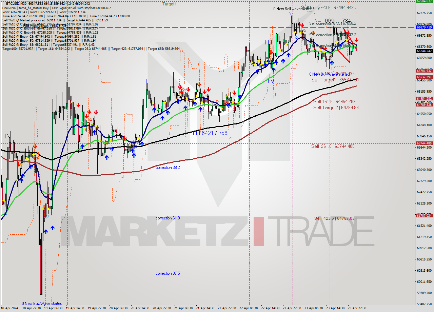Click the 'correction 87.5' label
The image size is (434, 312).
point(168,273)
